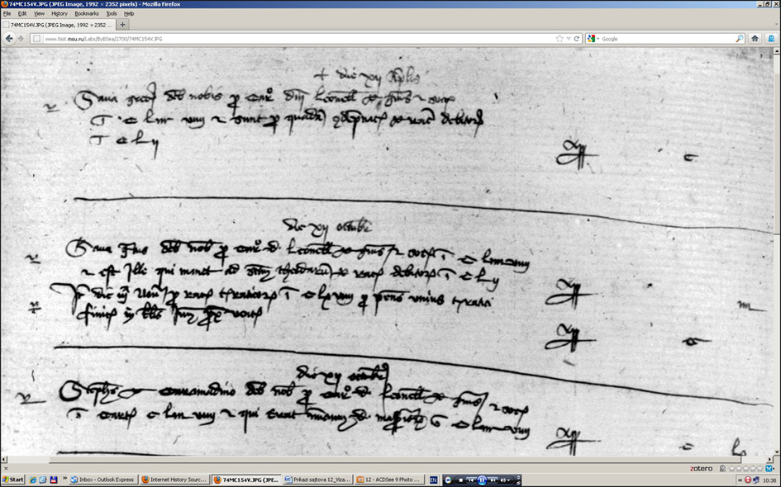
Task: Click the Home button in toolbar
Action: point(755,39)
